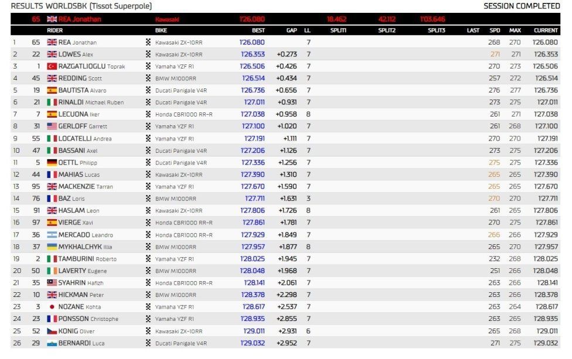
Task: Click the LAST column header
Action: pyautogui.click(x=473, y=30)
